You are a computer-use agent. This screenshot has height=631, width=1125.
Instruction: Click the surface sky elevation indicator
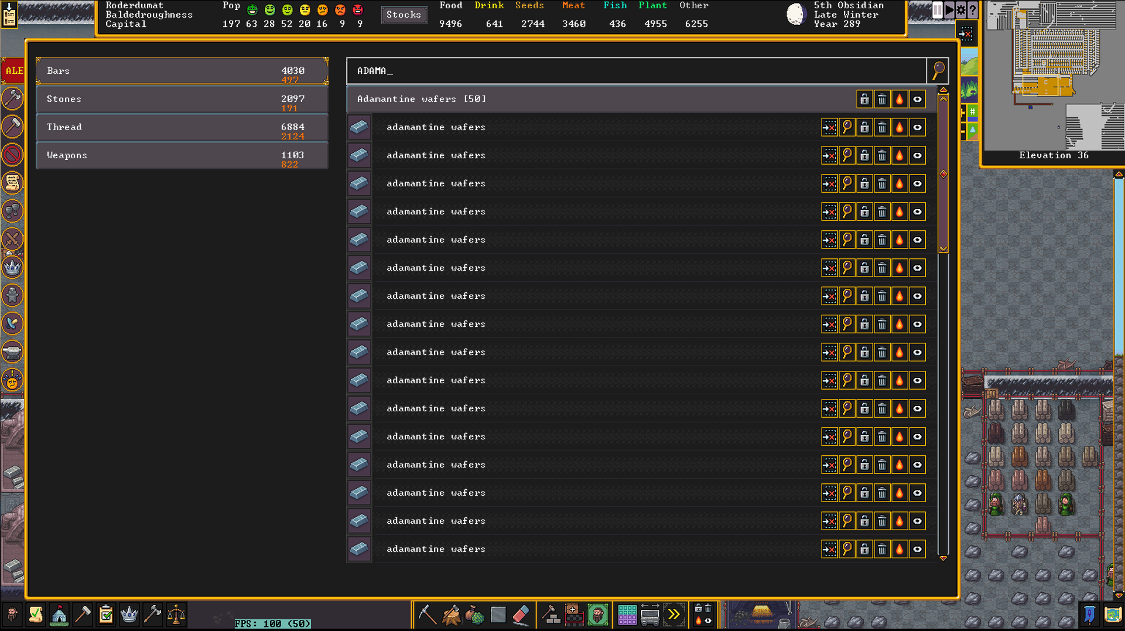click(x=969, y=62)
